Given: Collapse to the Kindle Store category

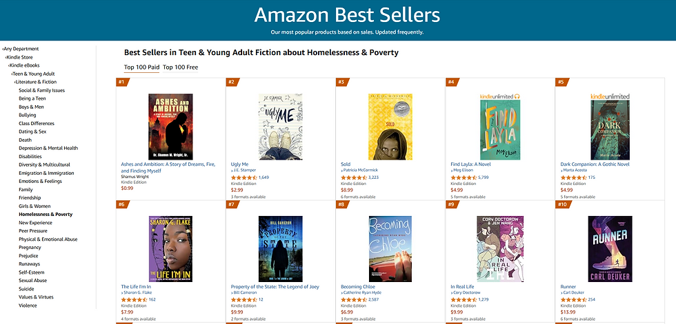Looking at the screenshot, I should click(23, 57).
